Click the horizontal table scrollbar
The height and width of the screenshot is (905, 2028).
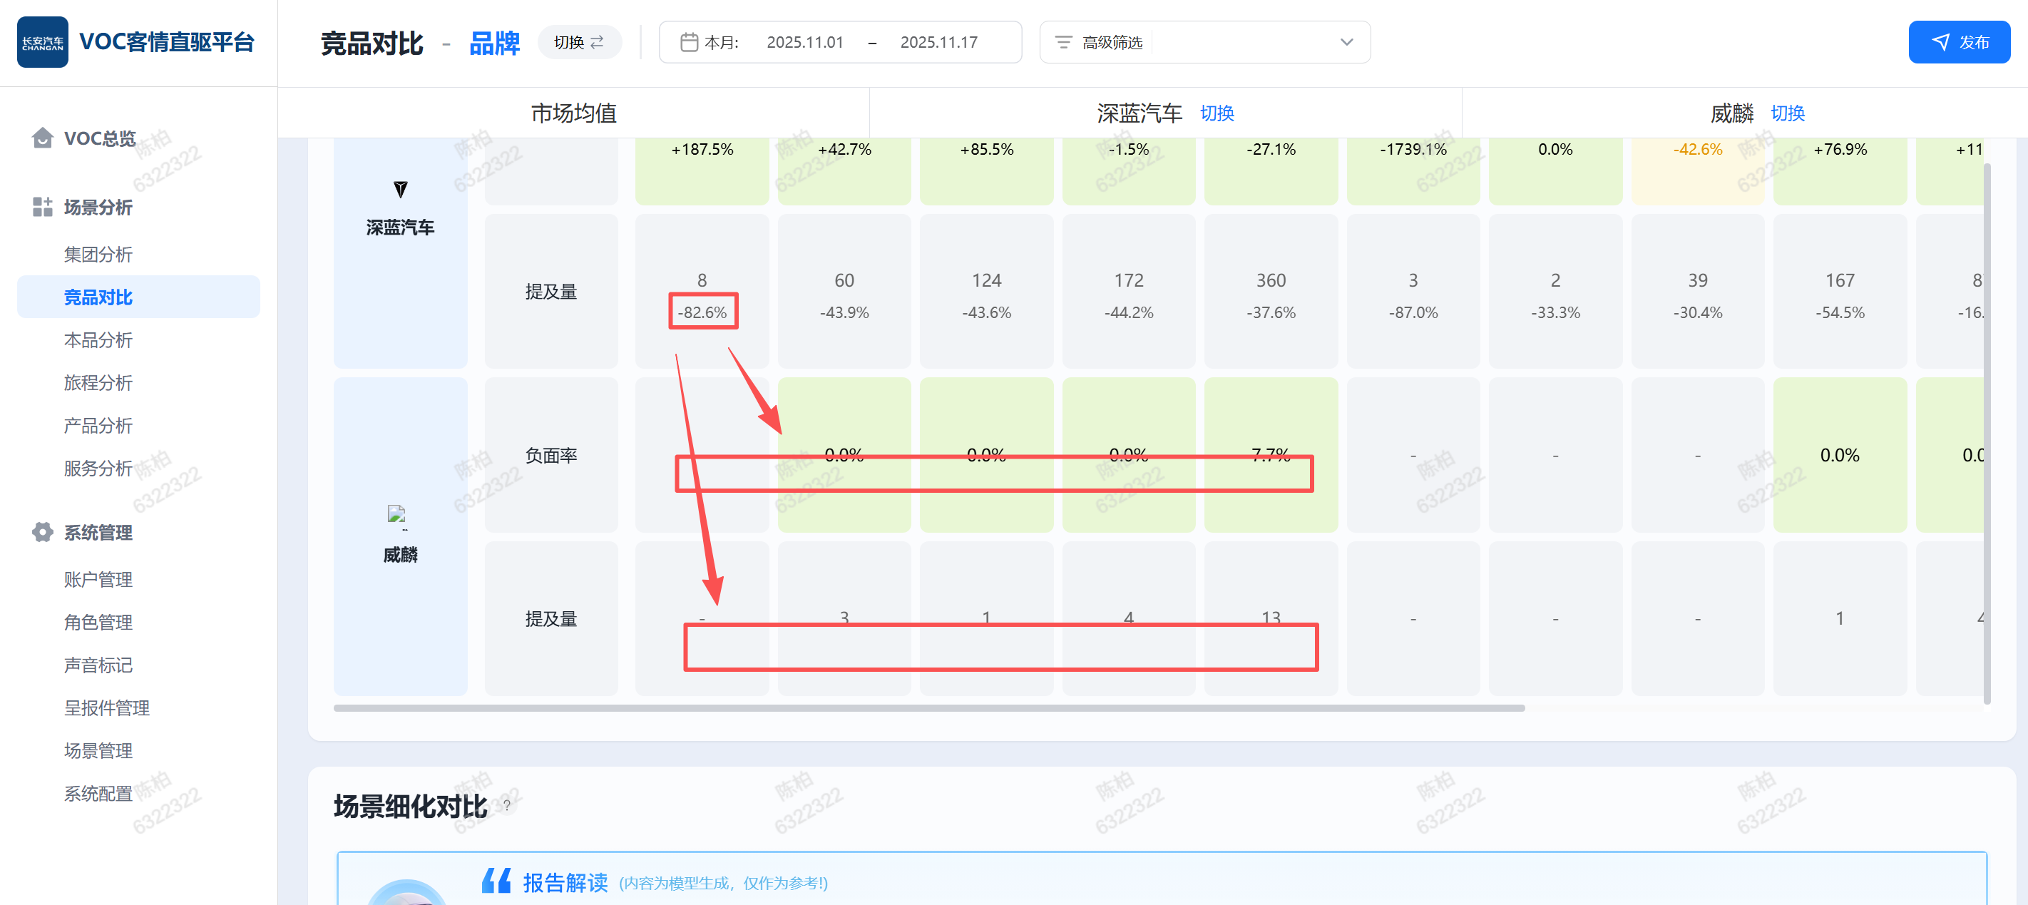(929, 708)
